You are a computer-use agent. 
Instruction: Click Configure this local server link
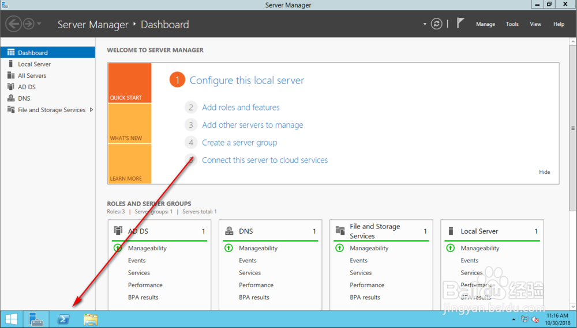[x=246, y=81]
